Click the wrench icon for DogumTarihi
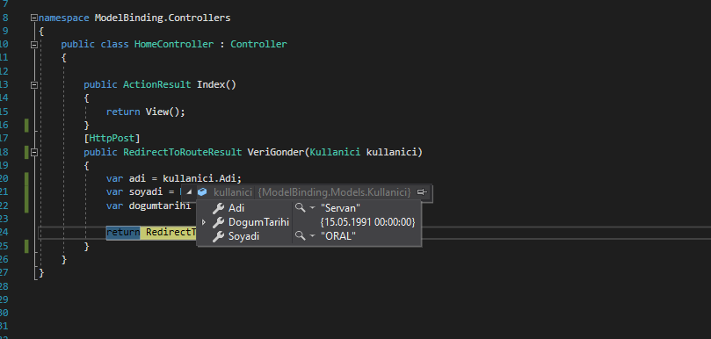711x339 pixels. (x=219, y=222)
